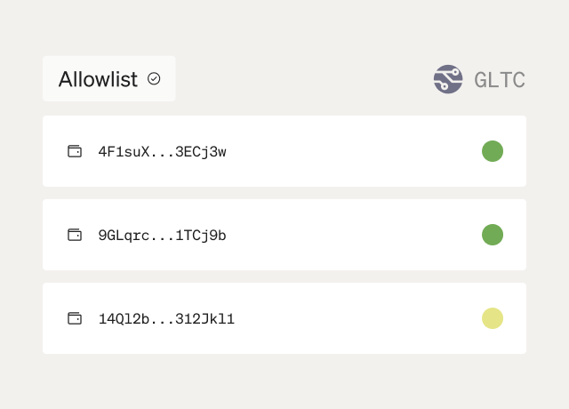Screen dimensions: 569x409
Task: Click the green status dot for 9GLqrc...1TCj9b
Action: tap(493, 235)
